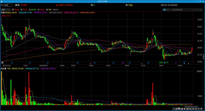The image size is (205, 111).
Task: Click the SMA(10) 27.99 legend label
Action: 25,12
